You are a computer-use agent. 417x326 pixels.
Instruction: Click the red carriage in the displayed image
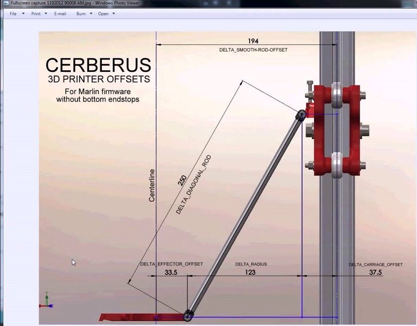[337, 130]
